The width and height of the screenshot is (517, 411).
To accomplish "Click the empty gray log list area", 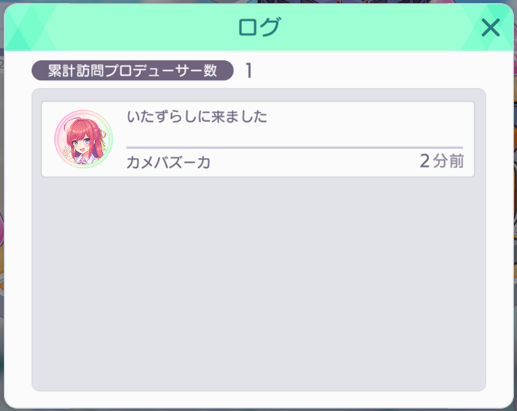I will 259,284.
